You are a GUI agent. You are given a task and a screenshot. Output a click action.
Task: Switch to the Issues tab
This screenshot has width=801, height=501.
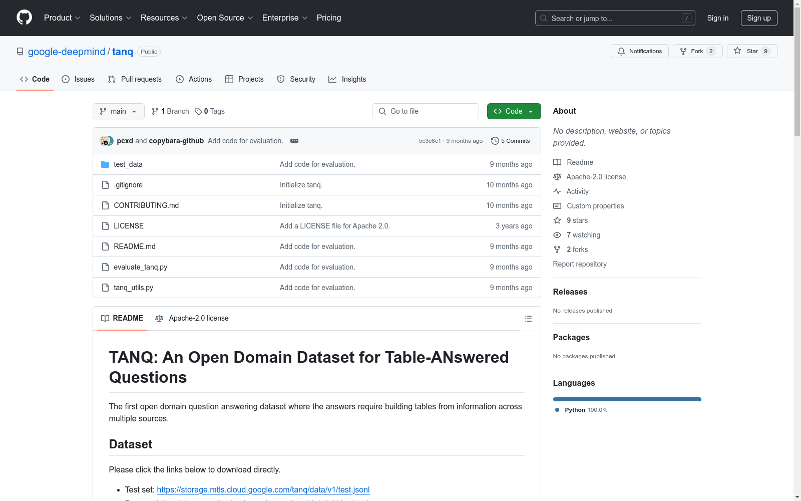[78, 79]
